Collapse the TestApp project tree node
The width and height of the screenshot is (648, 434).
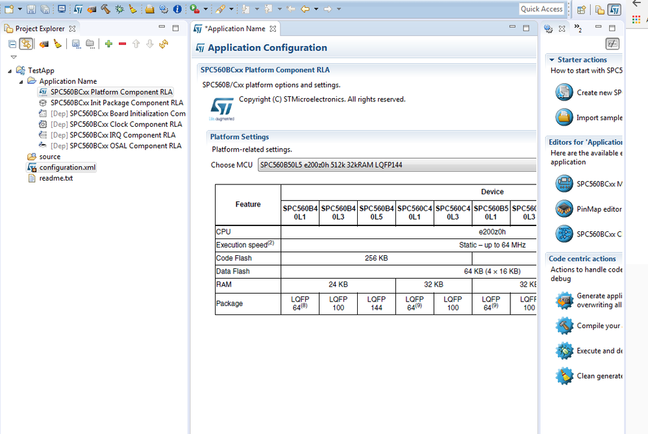(10, 71)
